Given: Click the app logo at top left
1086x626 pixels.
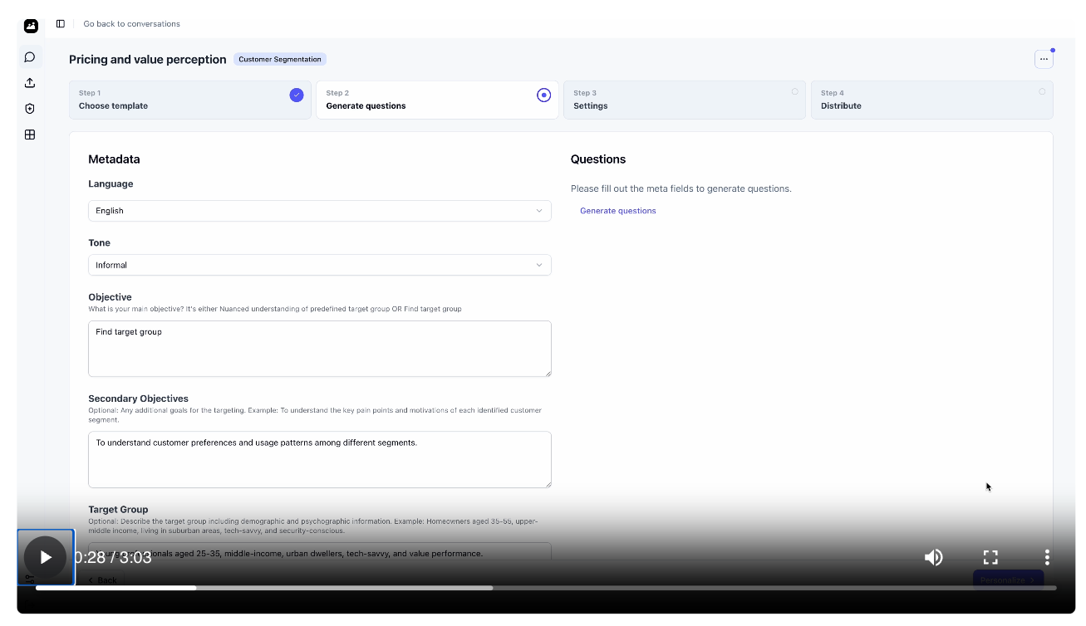Looking at the screenshot, I should coord(31,26).
